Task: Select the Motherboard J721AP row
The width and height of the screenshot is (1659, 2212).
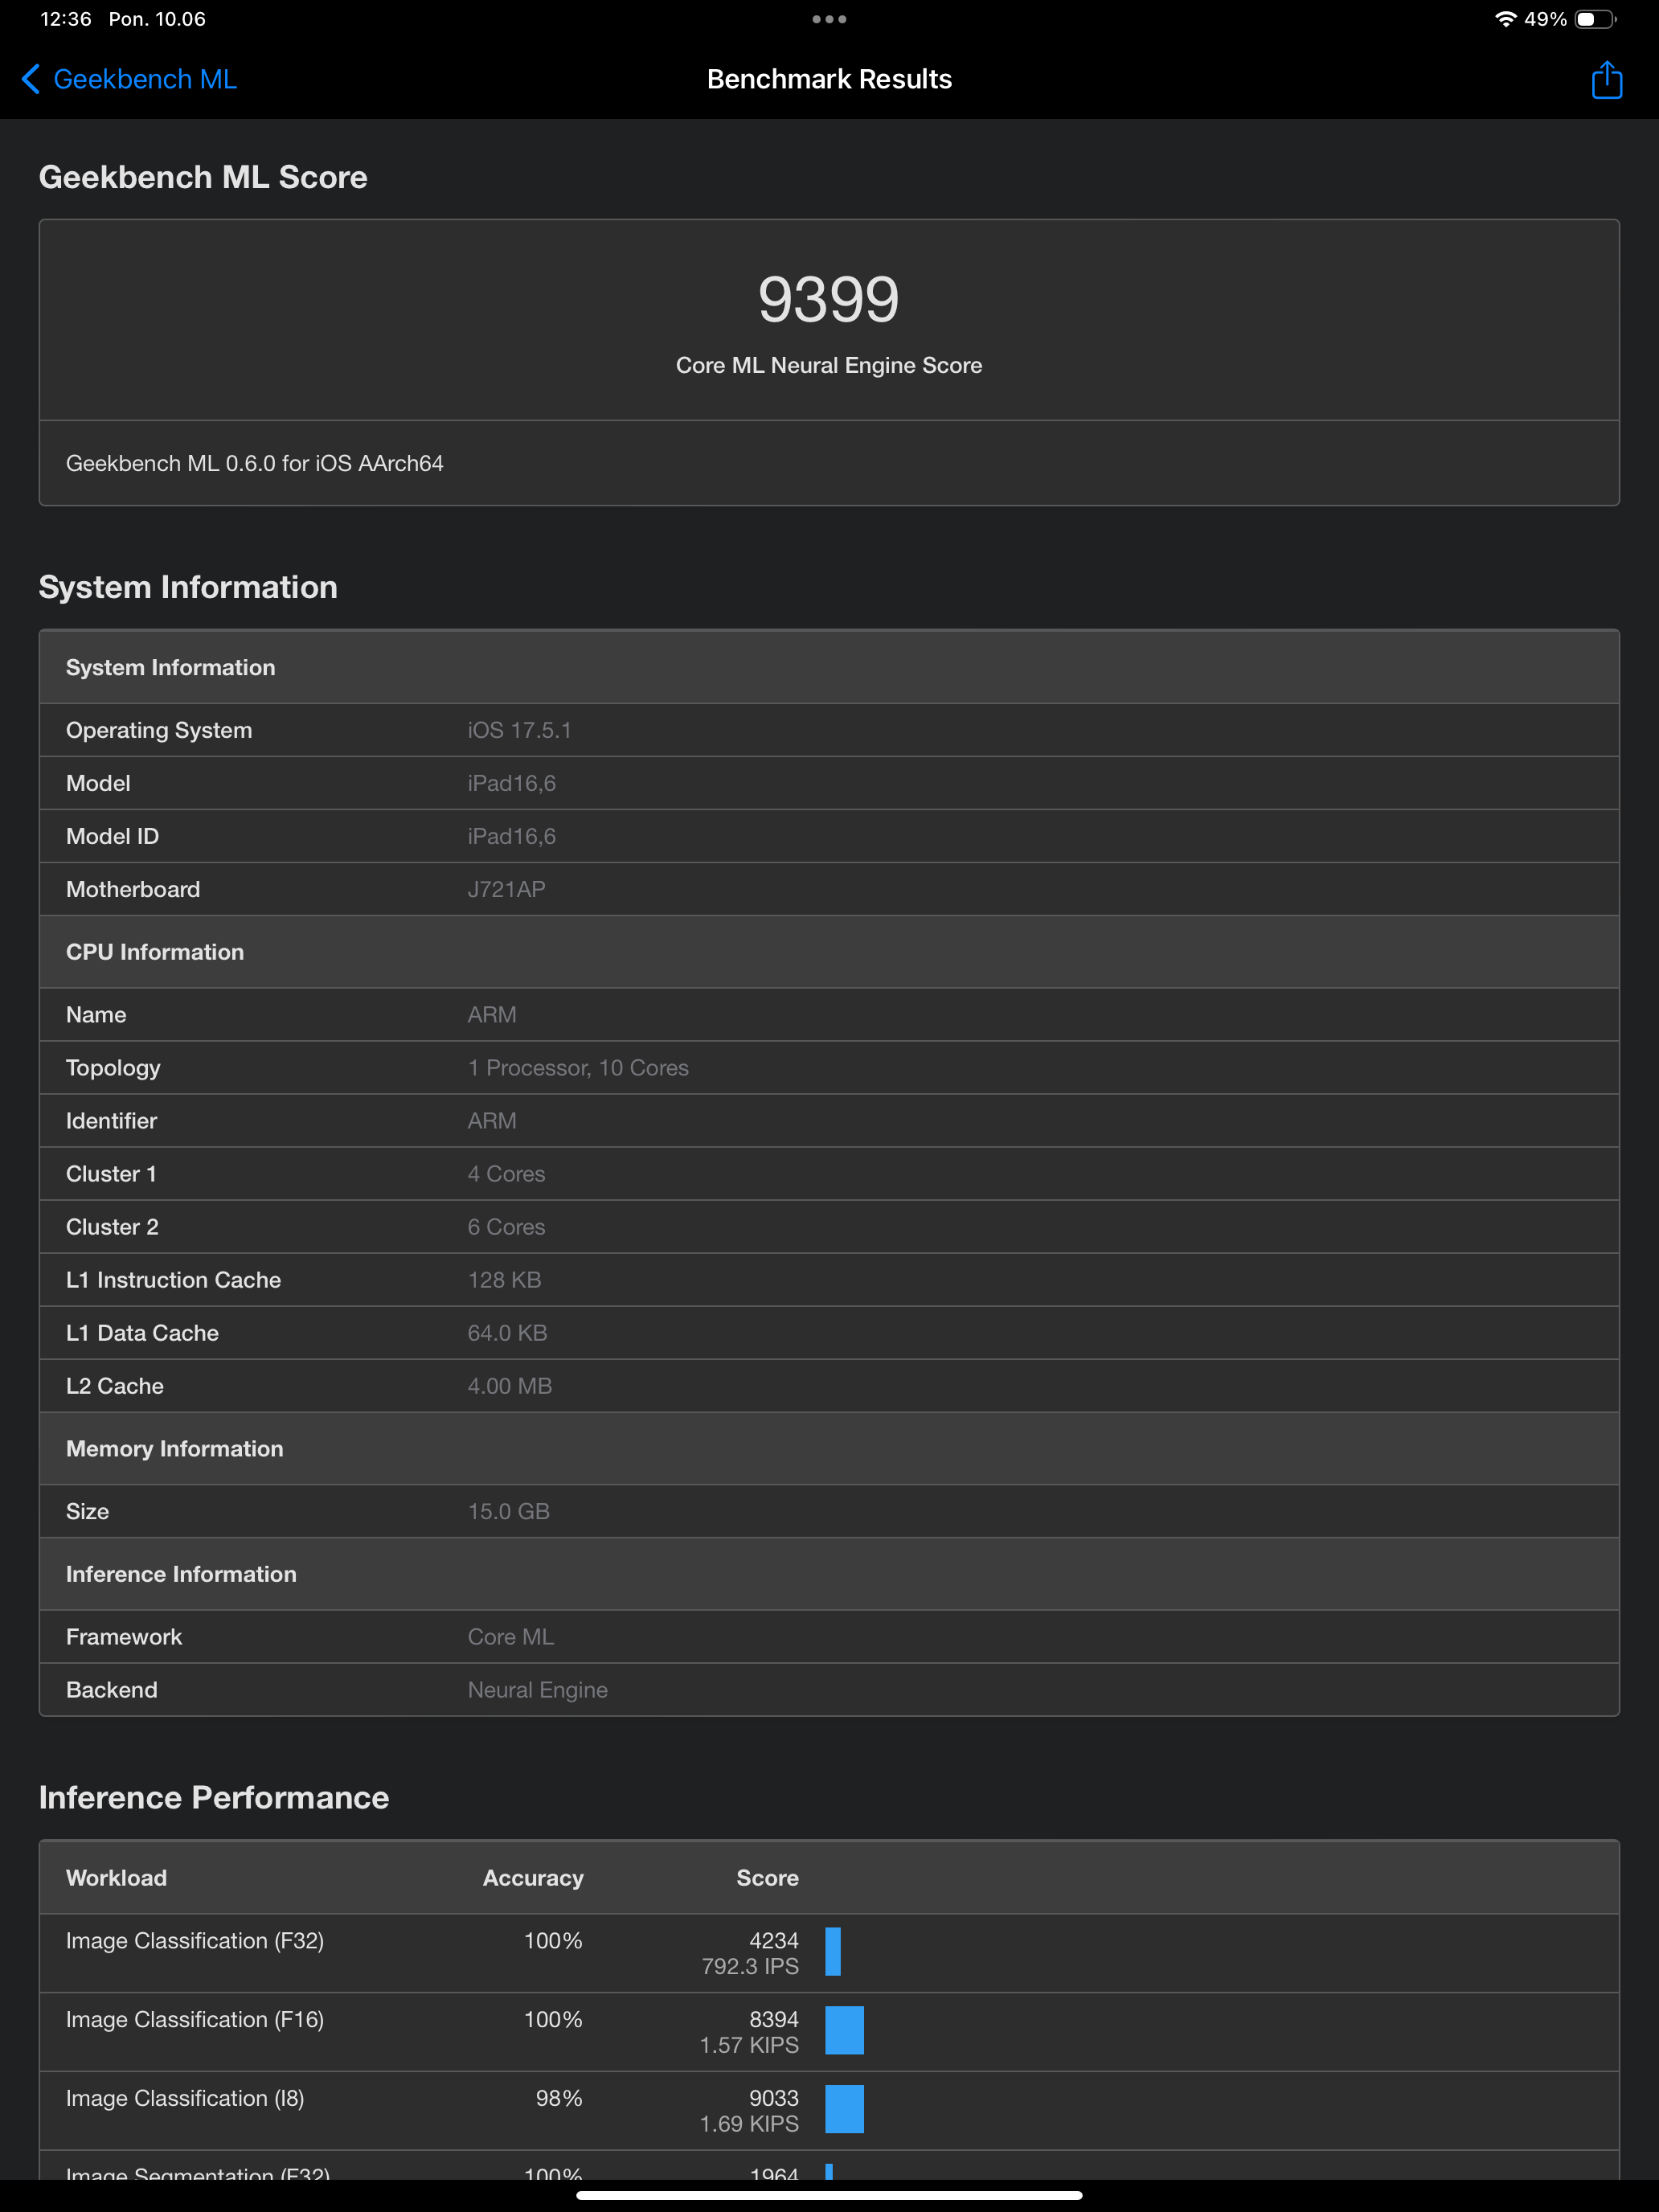Action: [828, 889]
